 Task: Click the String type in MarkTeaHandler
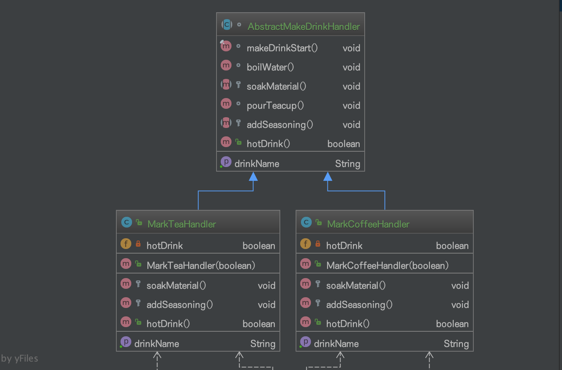point(263,344)
